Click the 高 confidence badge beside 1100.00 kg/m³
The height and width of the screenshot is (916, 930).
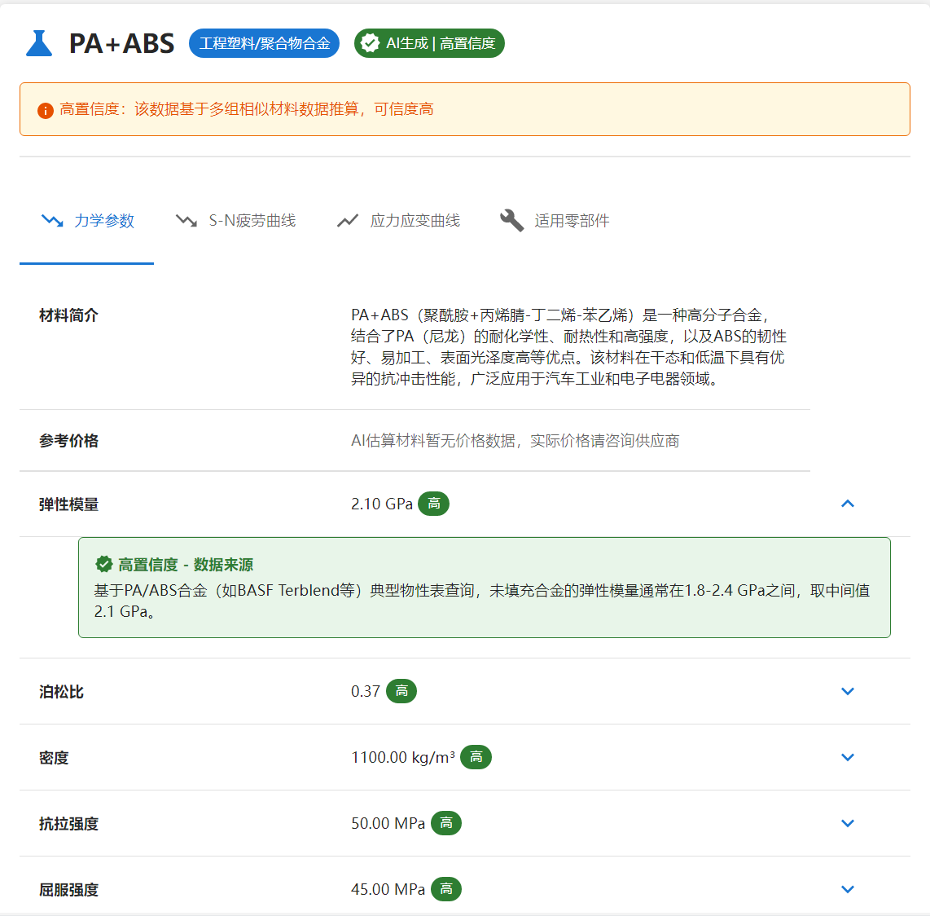(x=476, y=757)
